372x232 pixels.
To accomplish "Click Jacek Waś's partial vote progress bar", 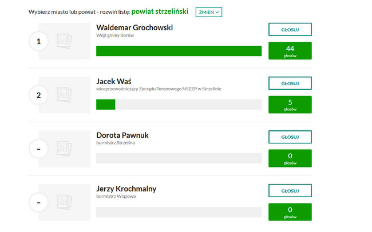I will click(x=179, y=105).
